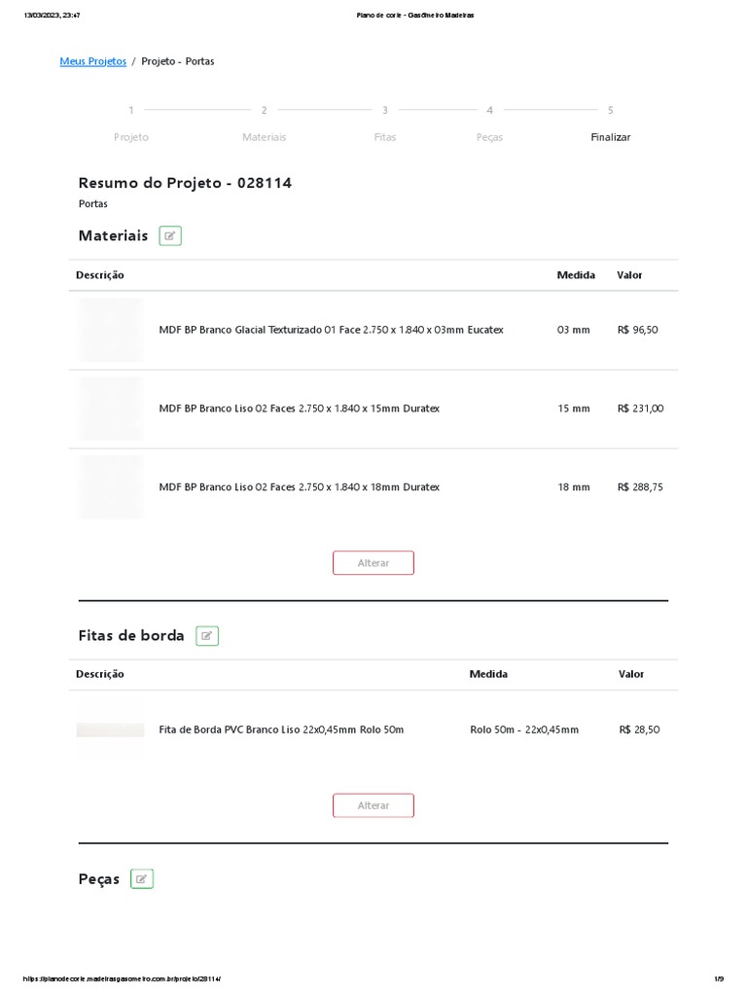Screen dimensions: 747x996
Task: Click the MDF Branco Liso 15mm Duratex thumbnail
Action: click(x=111, y=409)
